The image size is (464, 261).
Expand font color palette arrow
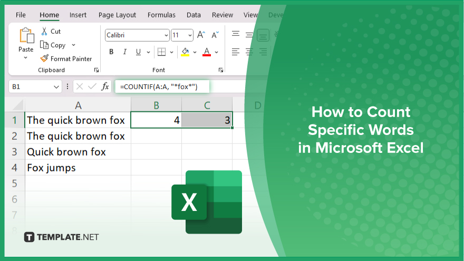coord(216,52)
